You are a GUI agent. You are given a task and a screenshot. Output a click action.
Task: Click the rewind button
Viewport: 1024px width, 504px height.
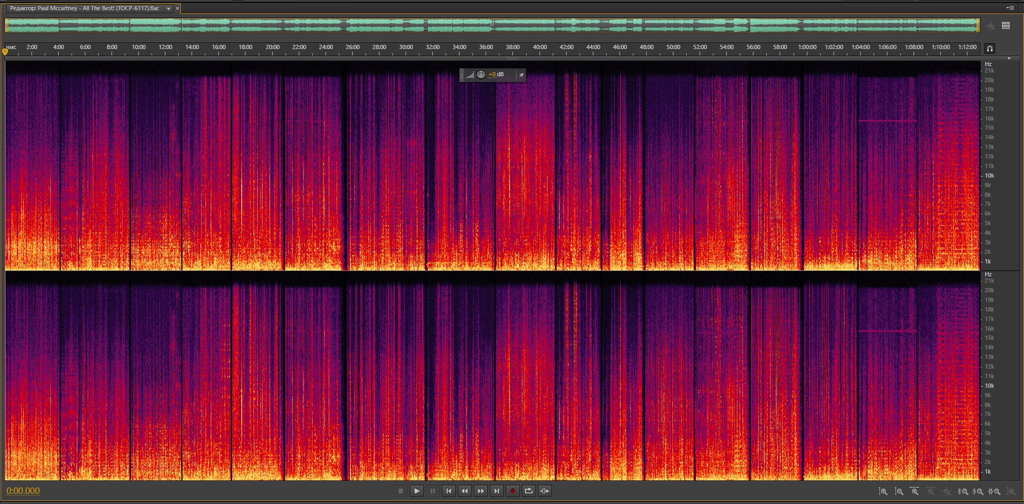[x=465, y=491]
